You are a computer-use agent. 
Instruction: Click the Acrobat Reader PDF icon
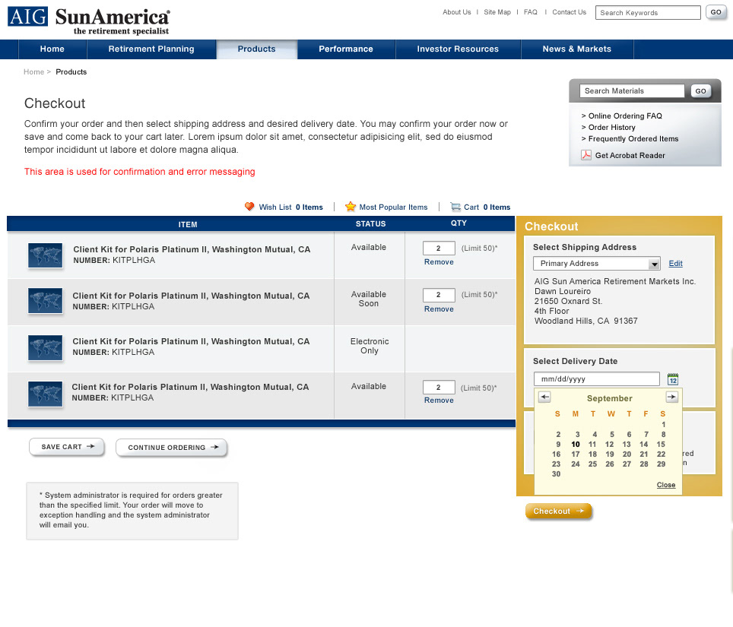(585, 155)
